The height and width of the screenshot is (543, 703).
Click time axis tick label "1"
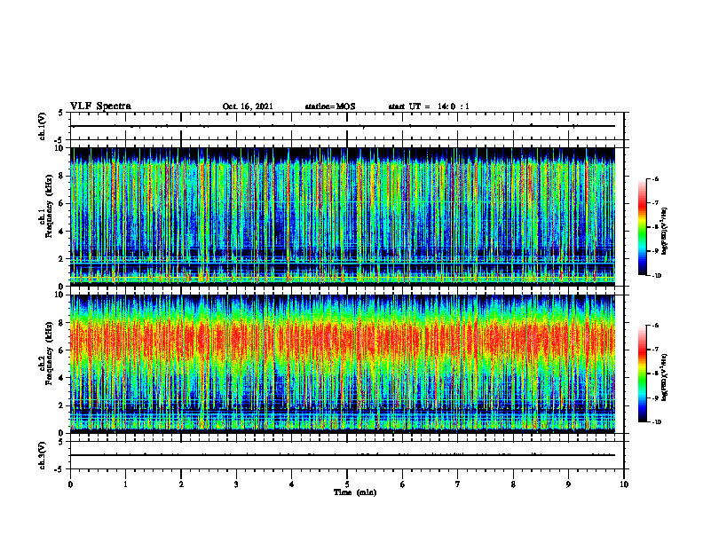coord(125,484)
